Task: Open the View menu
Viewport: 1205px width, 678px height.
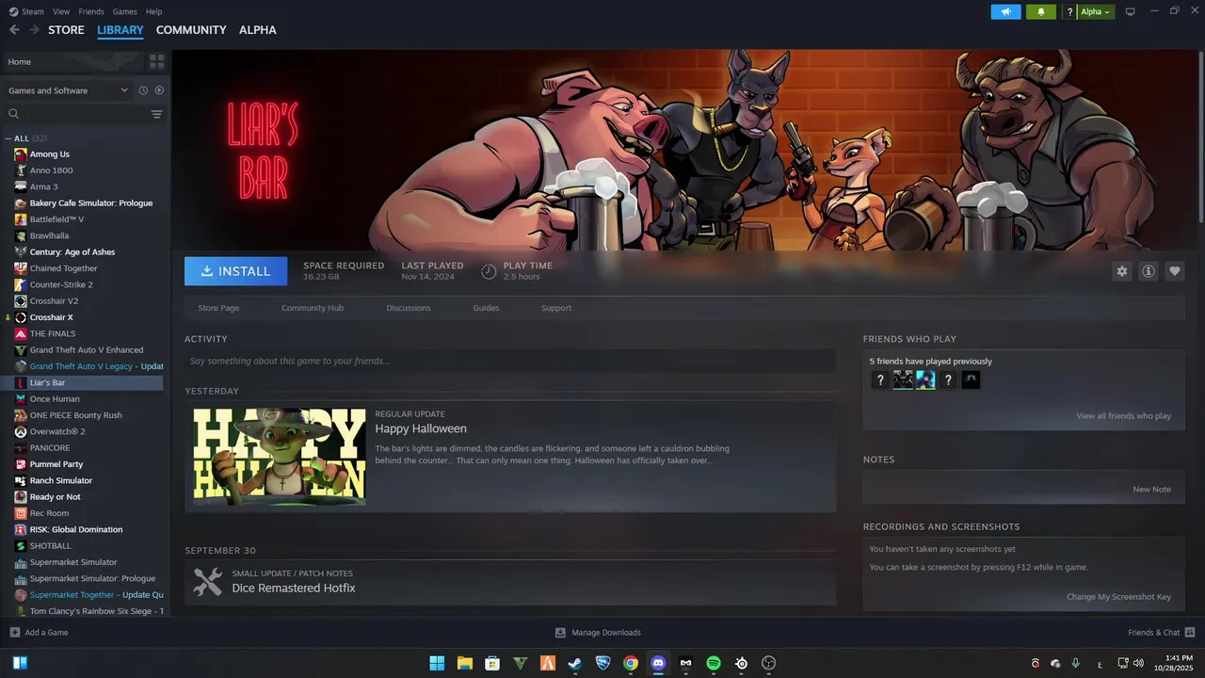Action: point(61,12)
